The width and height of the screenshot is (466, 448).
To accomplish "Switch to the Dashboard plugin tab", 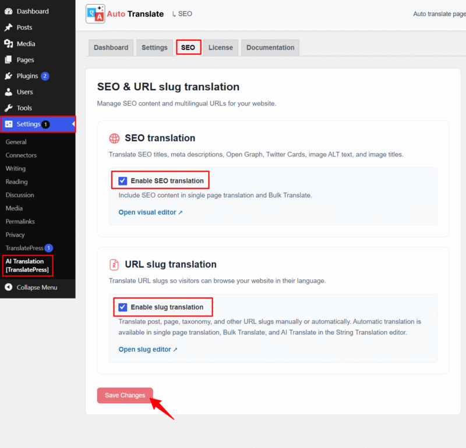I will click(111, 48).
